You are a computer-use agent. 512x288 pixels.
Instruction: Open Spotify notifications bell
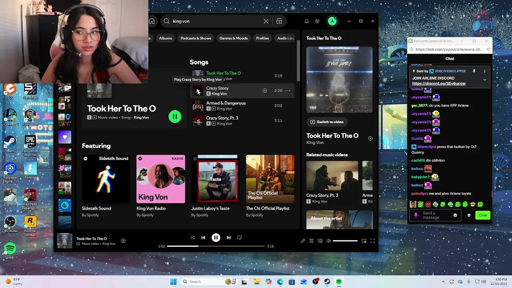point(306,21)
